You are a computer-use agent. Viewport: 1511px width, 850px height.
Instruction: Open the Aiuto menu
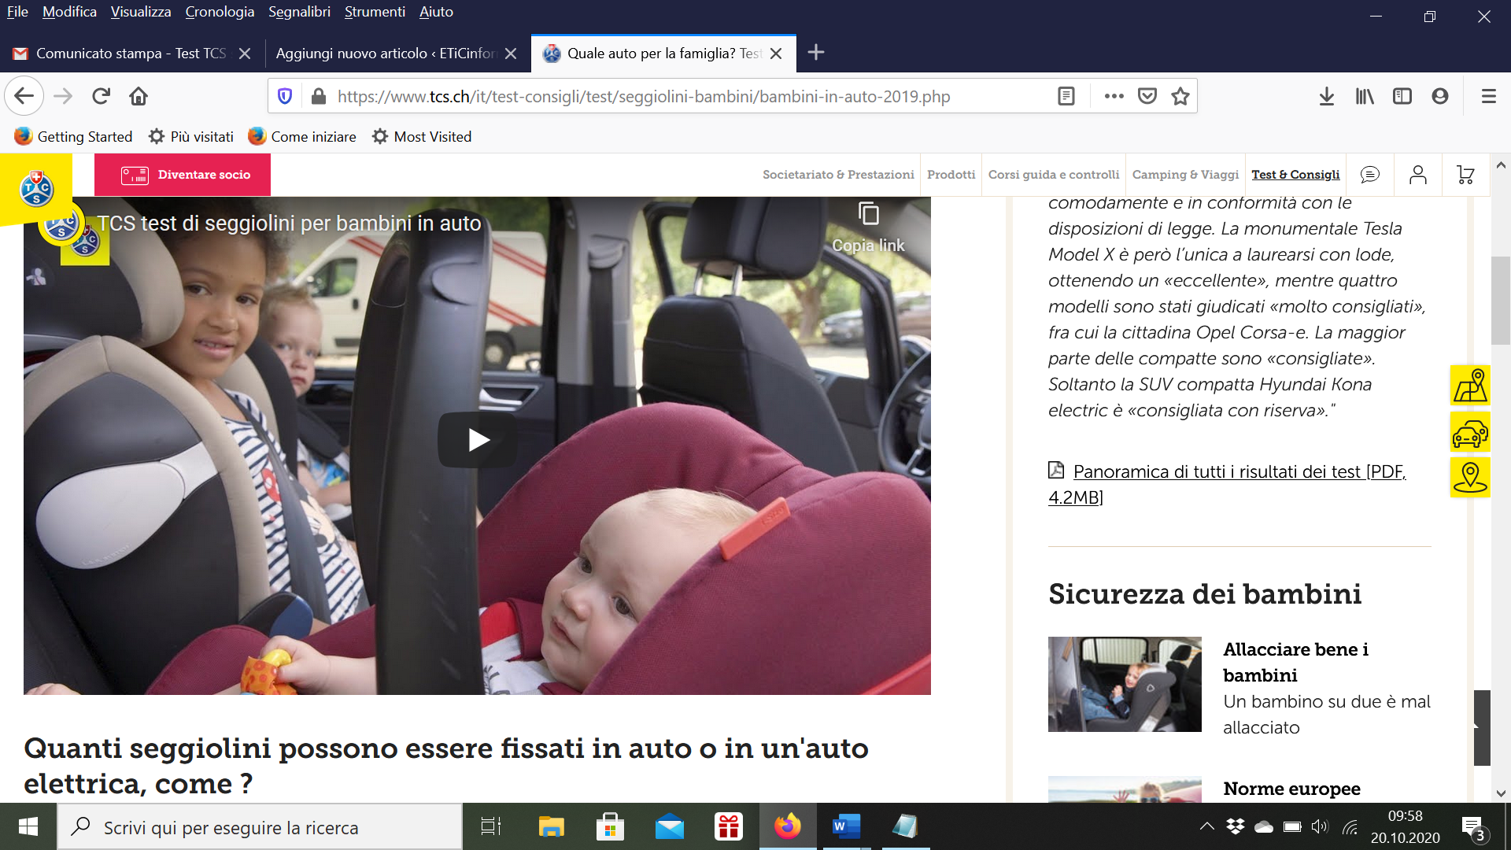tap(436, 12)
